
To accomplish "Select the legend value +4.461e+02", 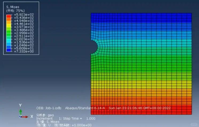I will point(24,24).
